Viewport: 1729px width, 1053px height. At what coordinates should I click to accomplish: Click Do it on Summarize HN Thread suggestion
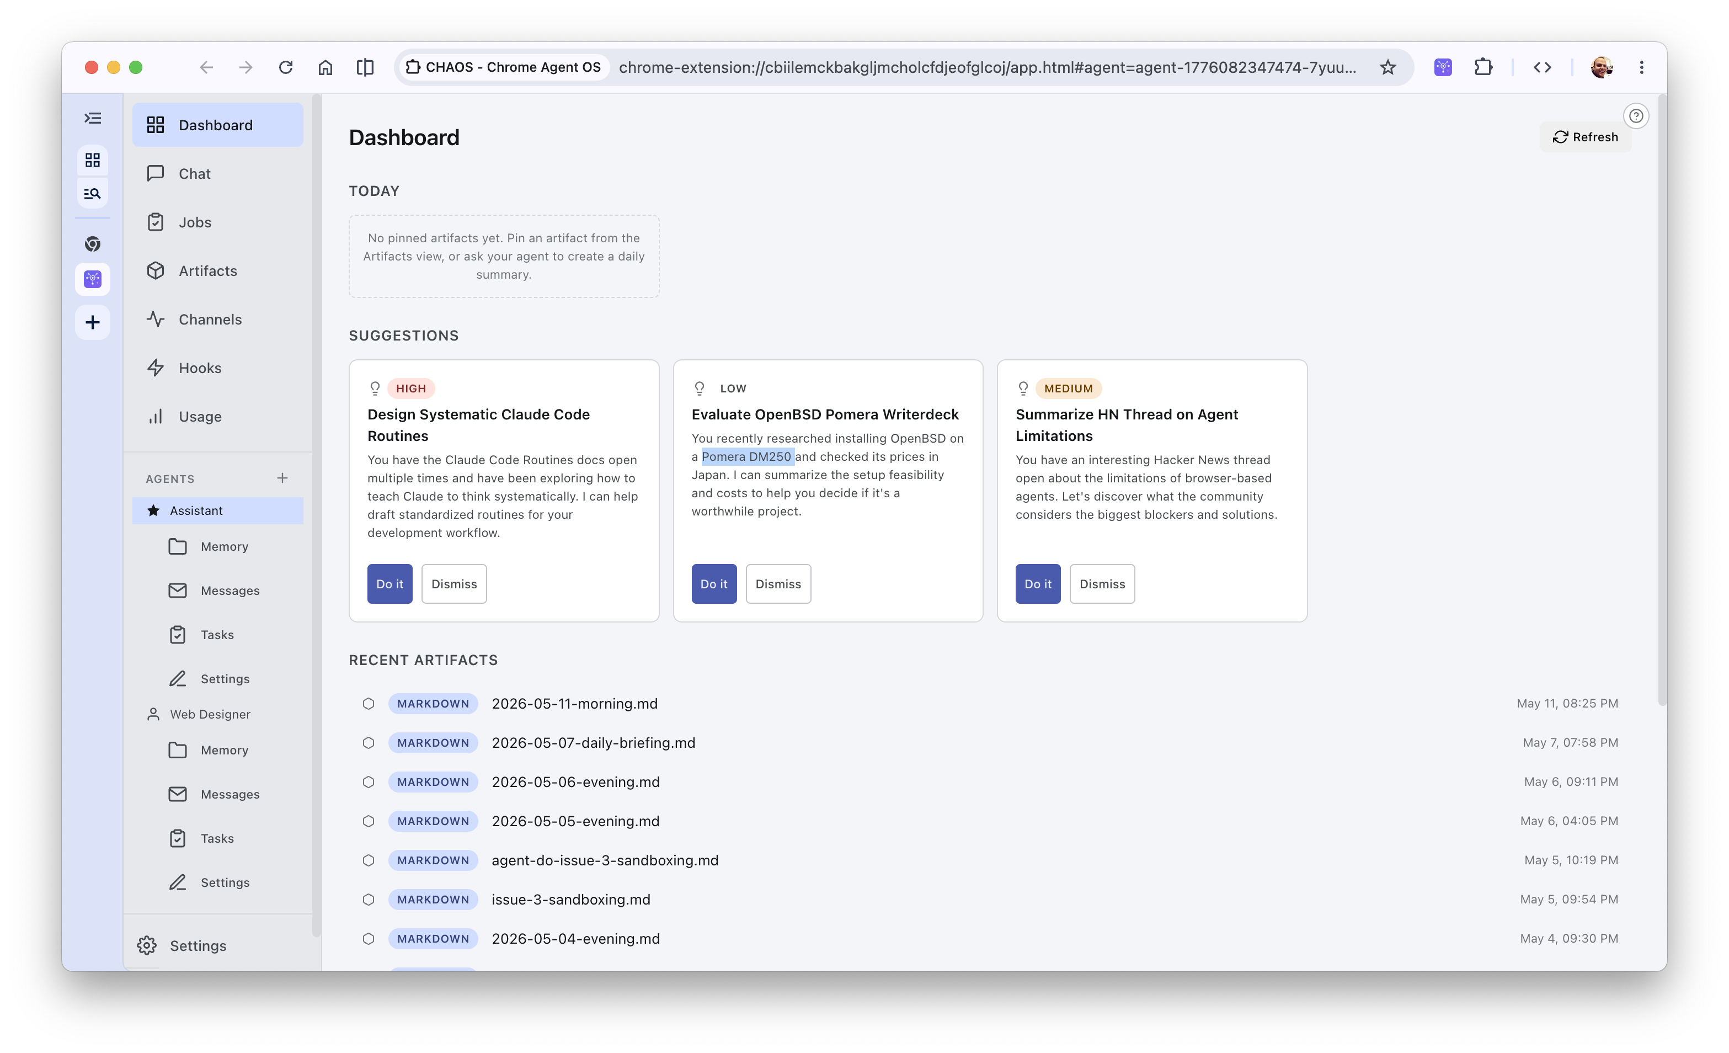(1038, 583)
